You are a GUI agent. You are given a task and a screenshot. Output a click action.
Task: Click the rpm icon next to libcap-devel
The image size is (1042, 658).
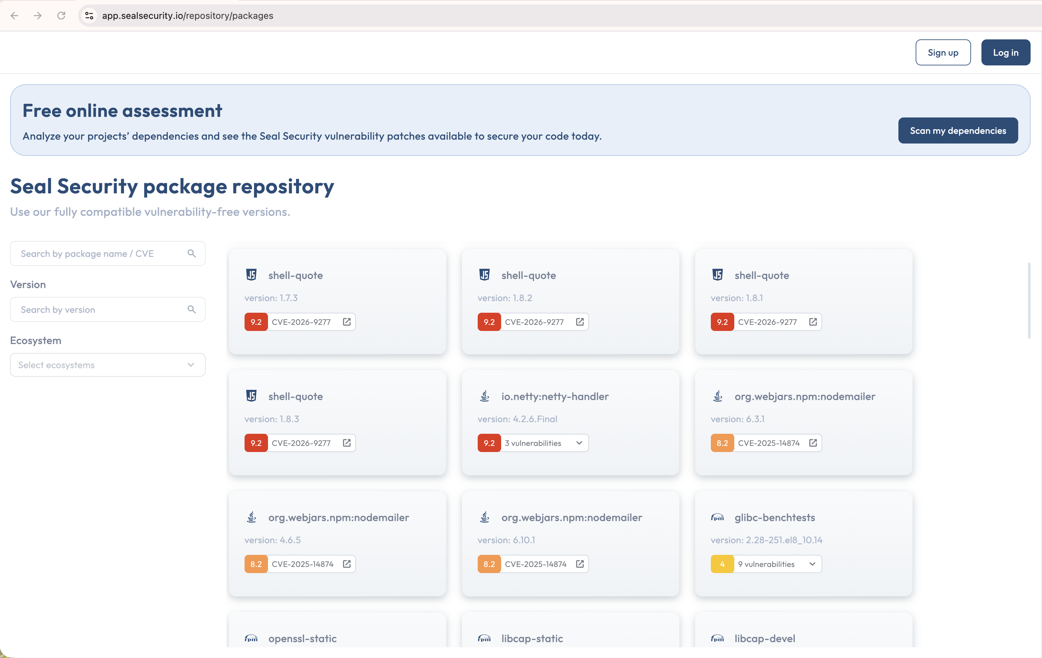pyautogui.click(x=717, y=638)
